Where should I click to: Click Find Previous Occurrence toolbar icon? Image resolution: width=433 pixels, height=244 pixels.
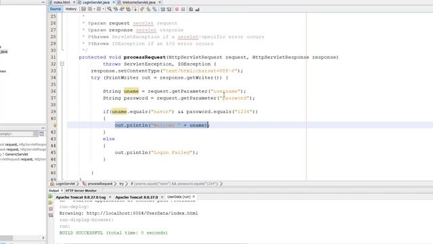[116, 9]
